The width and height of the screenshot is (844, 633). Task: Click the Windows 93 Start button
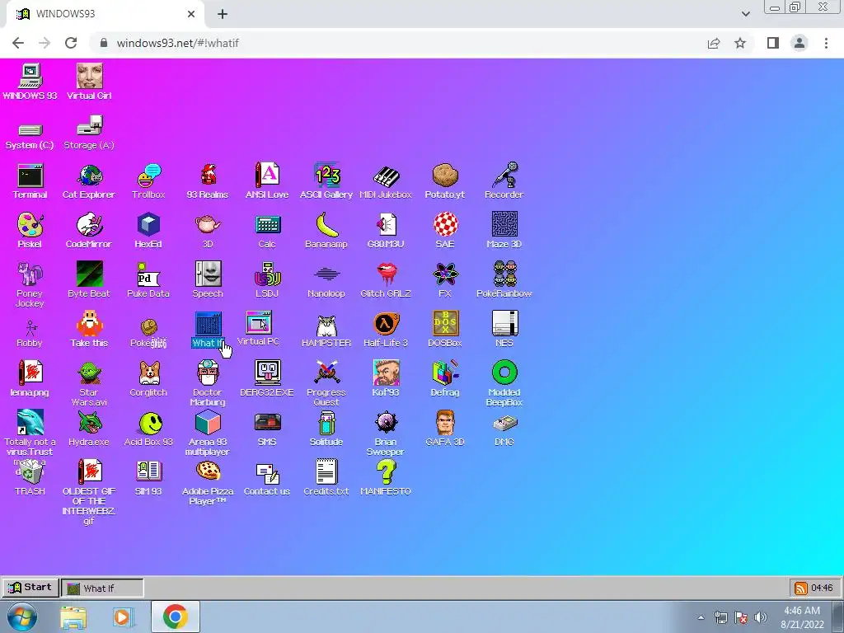pyautogui.click(x=30, y=587)
